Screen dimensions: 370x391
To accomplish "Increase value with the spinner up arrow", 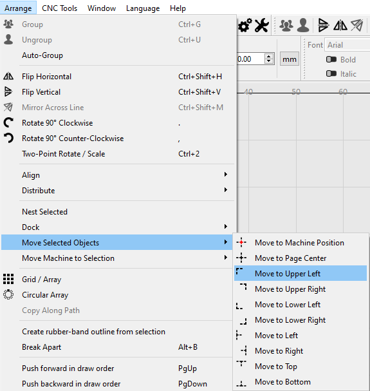I will click(268, 57).
